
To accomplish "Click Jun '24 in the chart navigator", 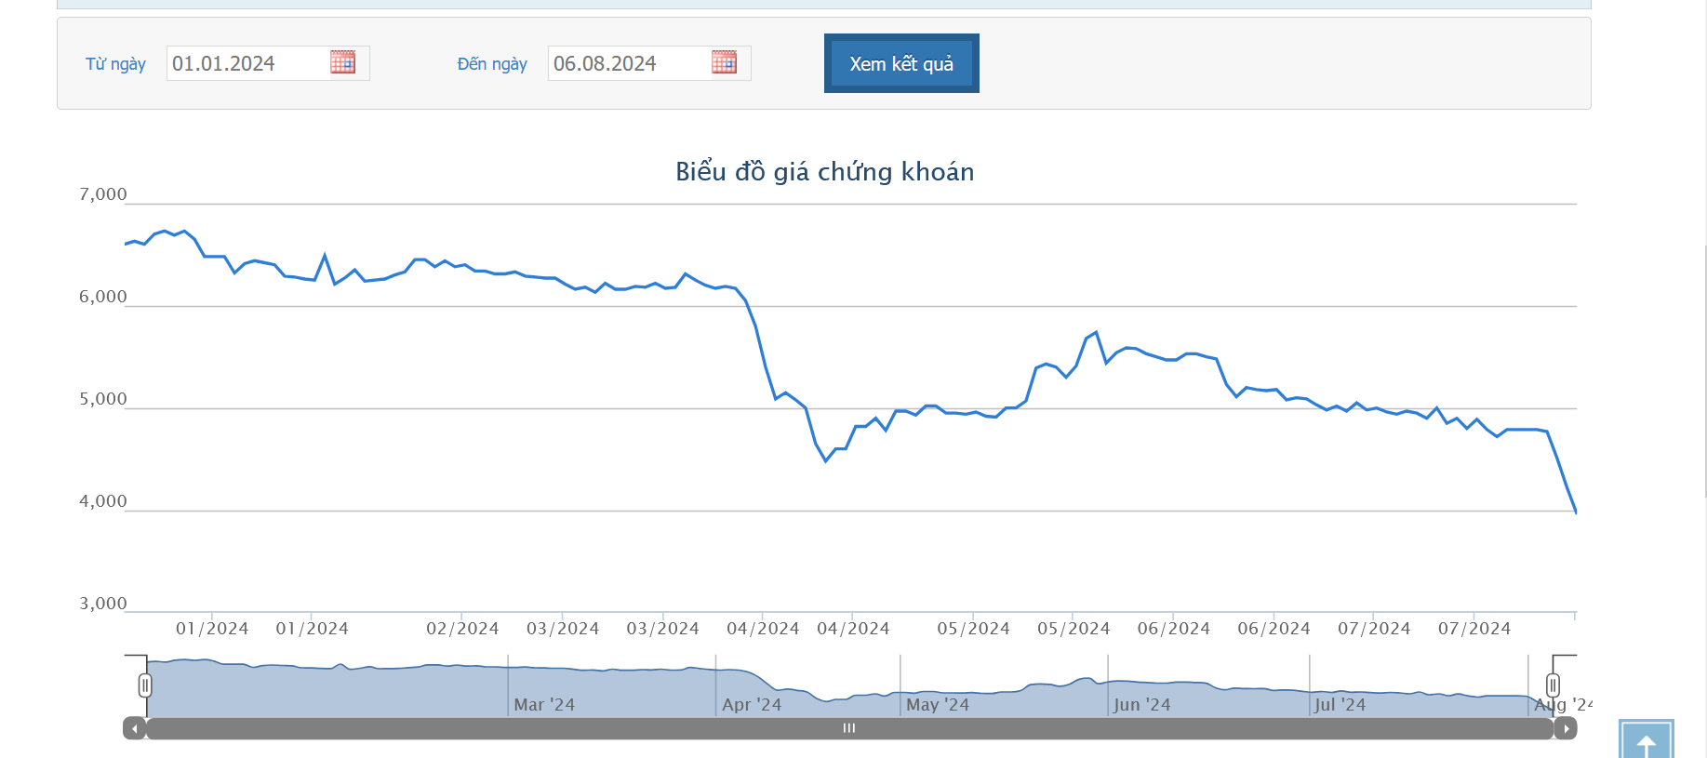I will point(1142,705).
